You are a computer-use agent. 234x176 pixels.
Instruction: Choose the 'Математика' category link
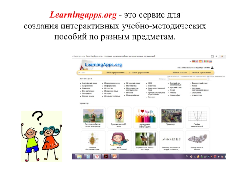pyautogui.click(x=131, y=86)
